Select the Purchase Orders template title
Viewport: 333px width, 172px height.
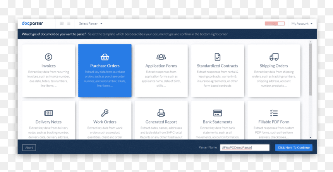[105, 66]
